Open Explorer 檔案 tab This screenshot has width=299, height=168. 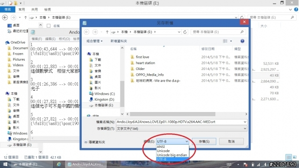7,9
